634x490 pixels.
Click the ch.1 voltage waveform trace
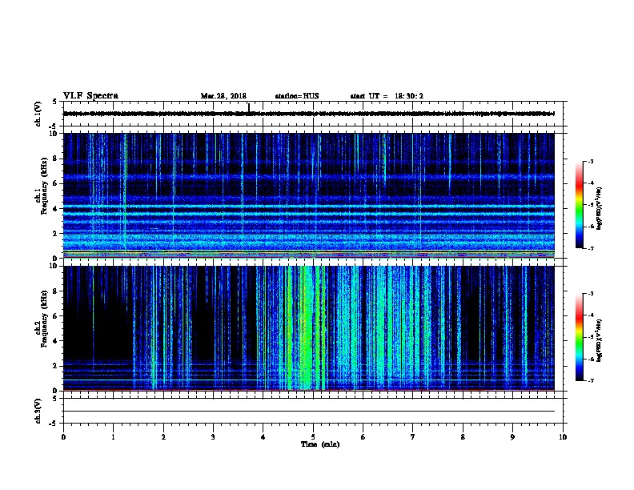(309, 114)
